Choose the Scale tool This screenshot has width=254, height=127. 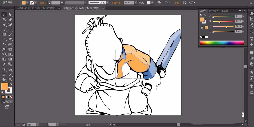click(x=10, y=44)
